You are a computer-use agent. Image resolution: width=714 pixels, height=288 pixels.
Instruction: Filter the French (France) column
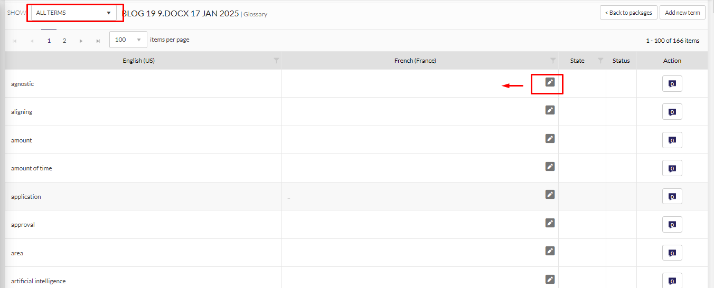pos(553,61)
